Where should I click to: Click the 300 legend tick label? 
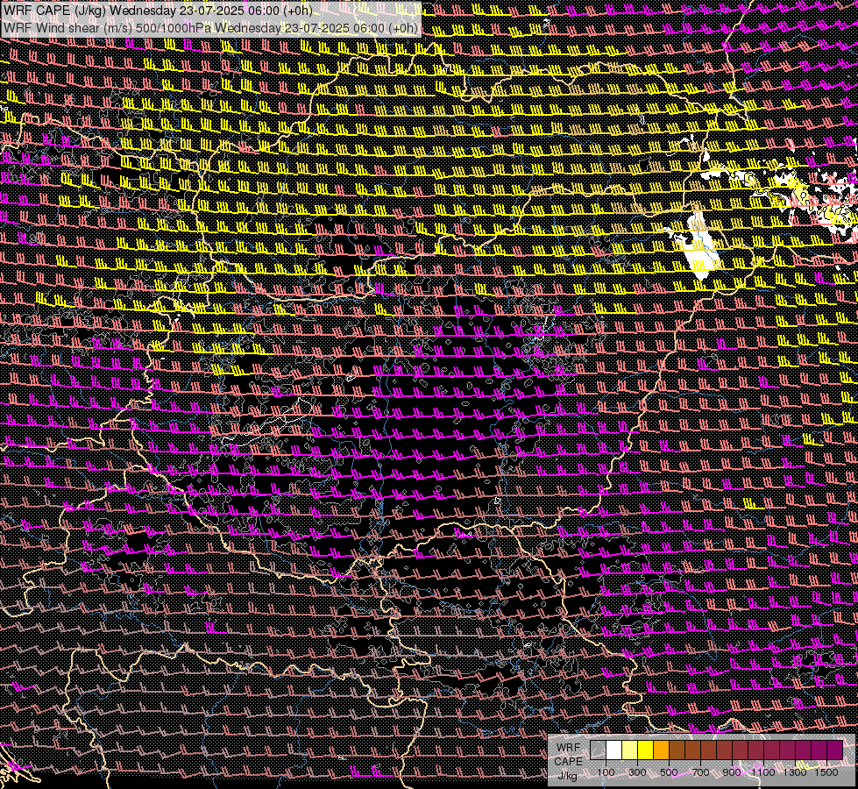click(637, 772)
